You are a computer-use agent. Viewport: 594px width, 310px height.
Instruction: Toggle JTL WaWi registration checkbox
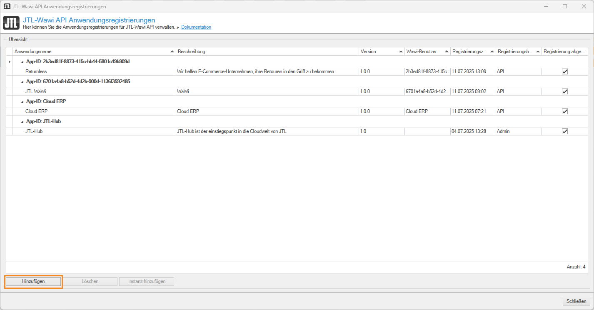565,91
